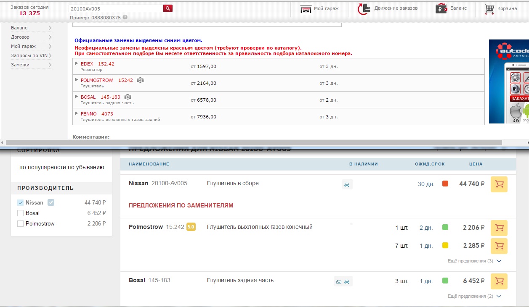The image size is (529, 307).
Task: Click the grey check badge beside Nissan
Action: pyautogui.click(x=51, y=202)
